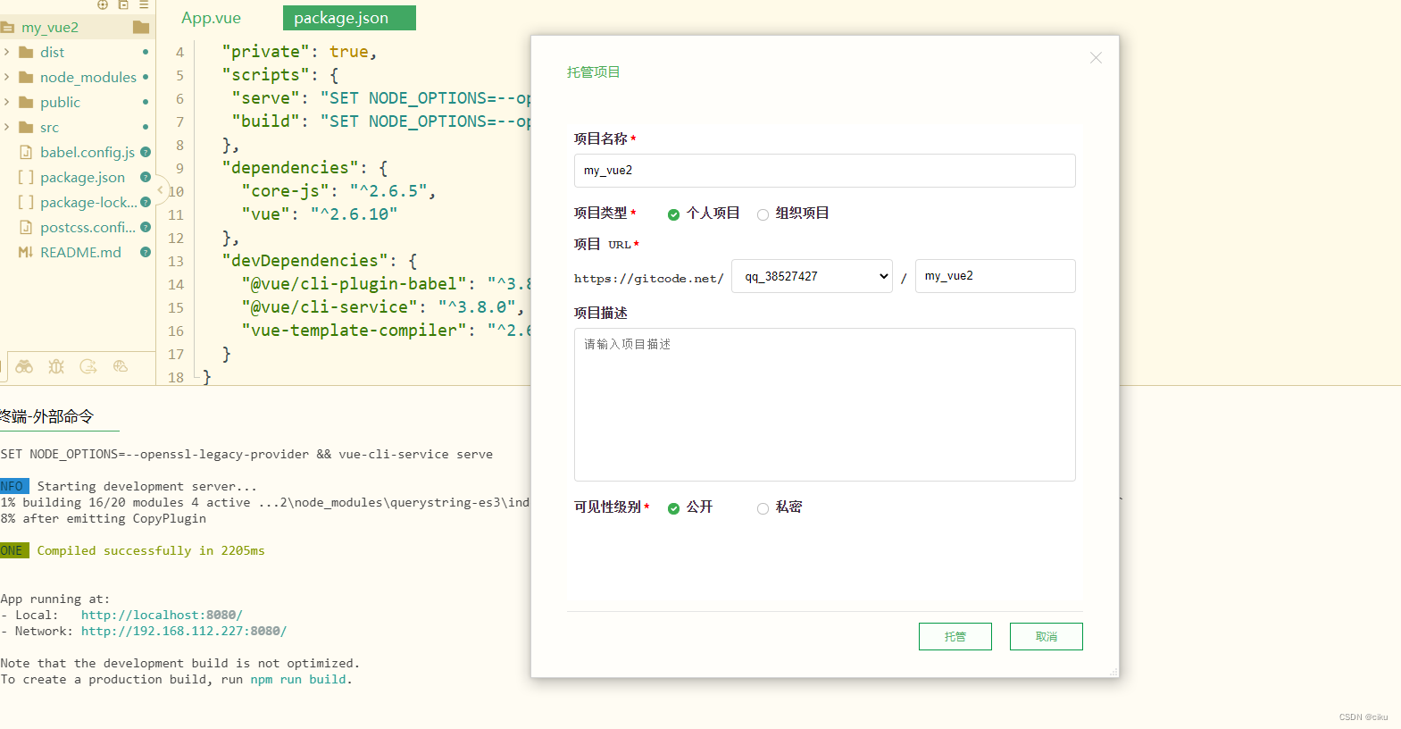Image resolution: width=1401 pixels, height=729 pixels.
Task: Select the 个人项目 project type radio
Action: coord(673,214)
